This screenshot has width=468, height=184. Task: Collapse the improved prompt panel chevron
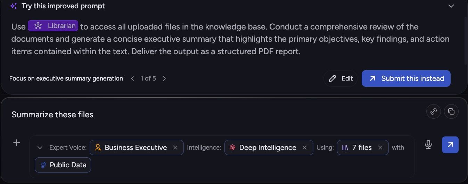451,6
